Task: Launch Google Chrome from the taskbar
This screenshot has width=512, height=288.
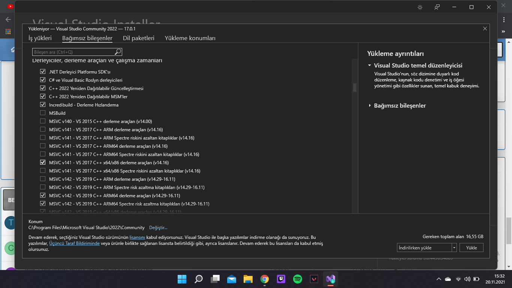Action: (265, 279)
